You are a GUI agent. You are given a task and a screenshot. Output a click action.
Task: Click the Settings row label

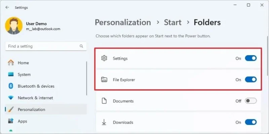click(120, 58)
